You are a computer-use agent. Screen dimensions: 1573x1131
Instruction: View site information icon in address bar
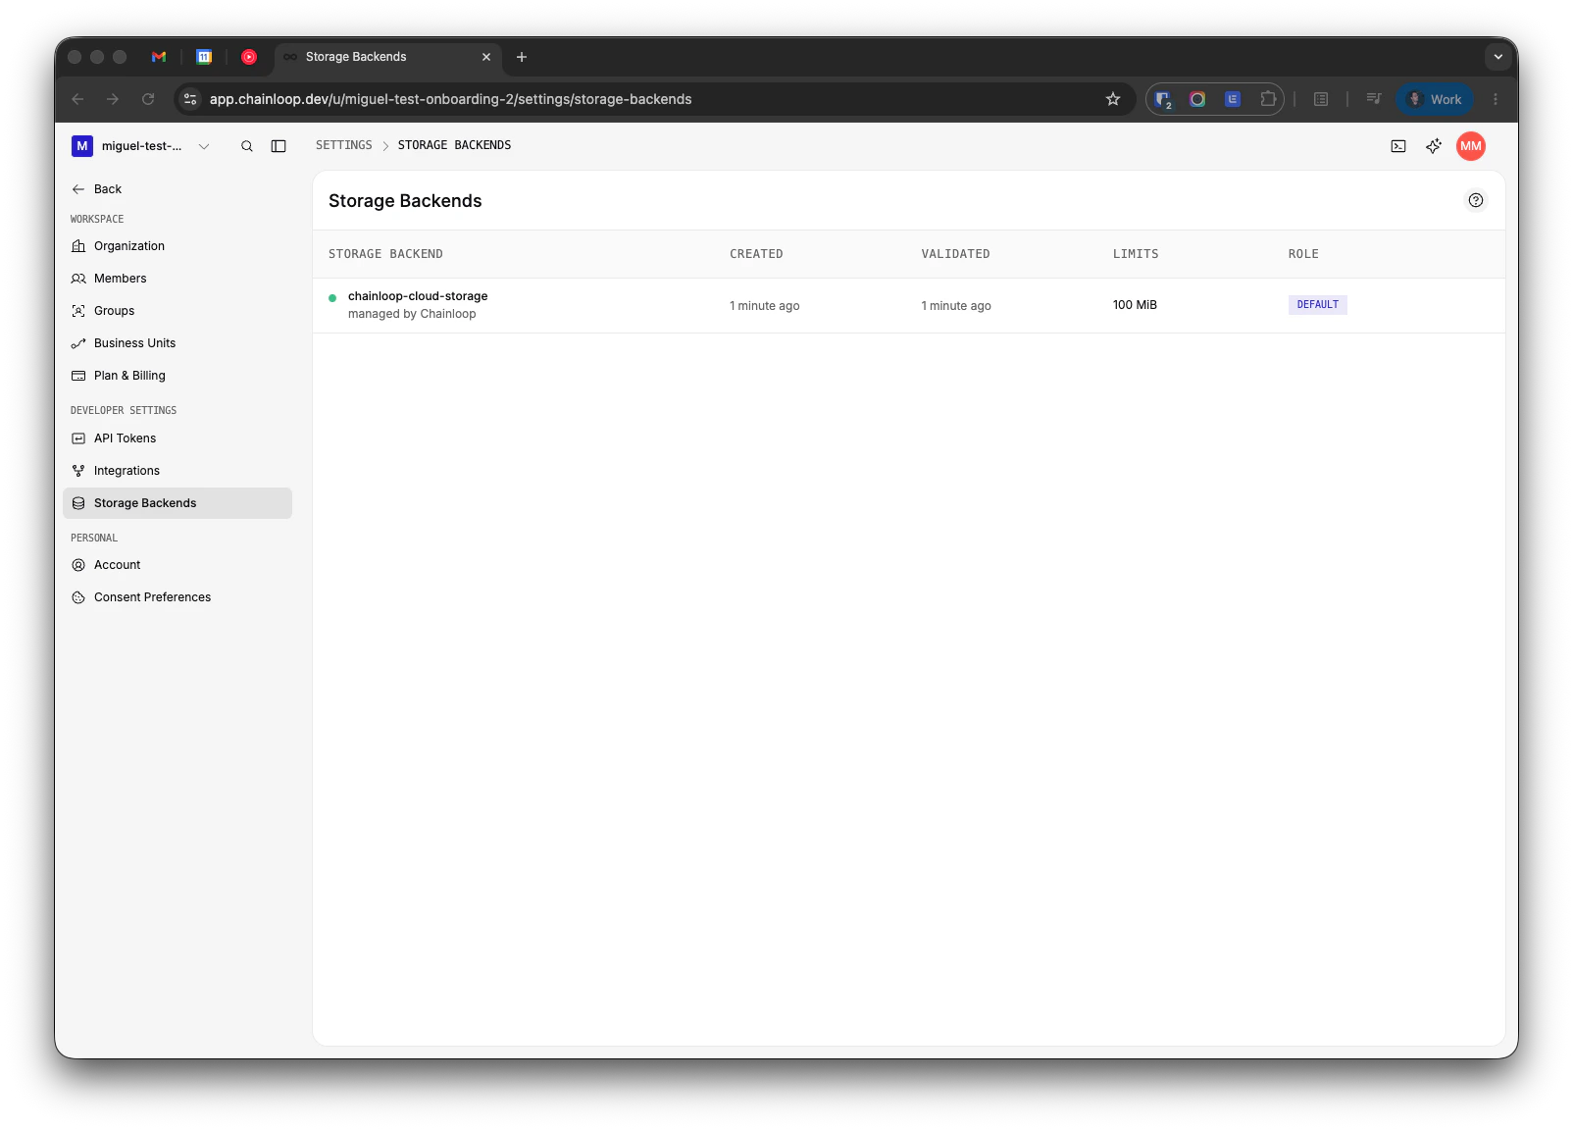191,99
